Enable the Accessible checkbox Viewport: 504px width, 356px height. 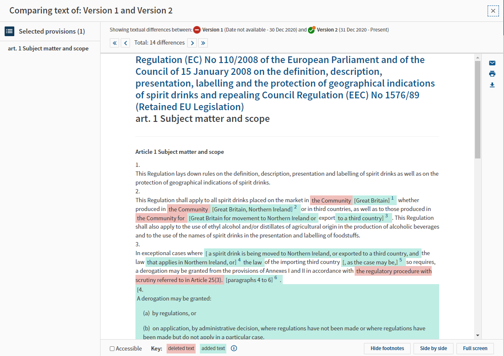pyautogui.click(x=112, y=348)
